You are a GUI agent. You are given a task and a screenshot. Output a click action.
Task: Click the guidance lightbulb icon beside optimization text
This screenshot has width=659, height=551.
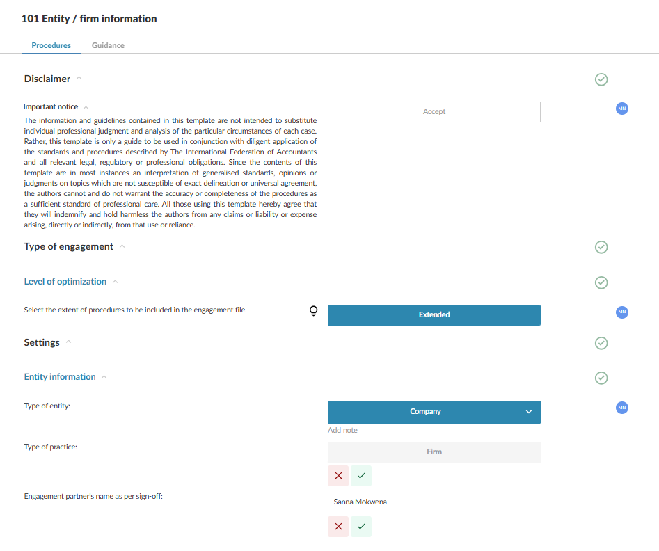click(313, 310)
